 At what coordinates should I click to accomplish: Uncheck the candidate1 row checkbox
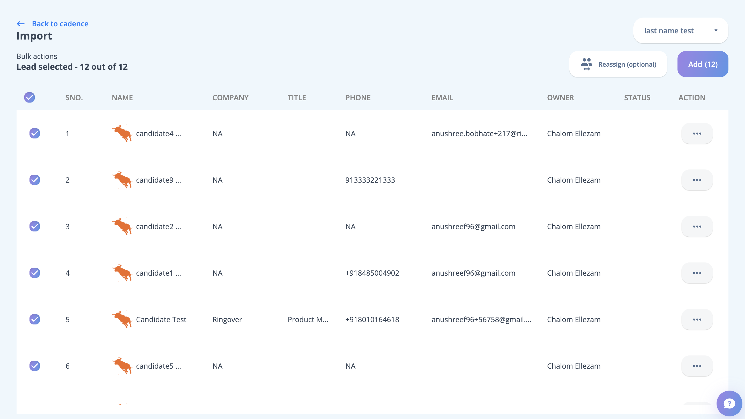[x=35, y=273]
